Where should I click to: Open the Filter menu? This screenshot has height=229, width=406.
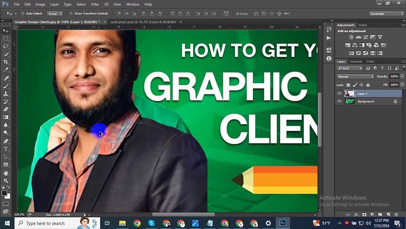coord(95,4)
